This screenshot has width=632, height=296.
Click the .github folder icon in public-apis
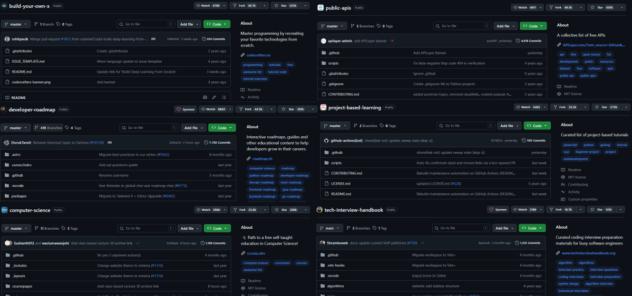click(x=324, y=53)
